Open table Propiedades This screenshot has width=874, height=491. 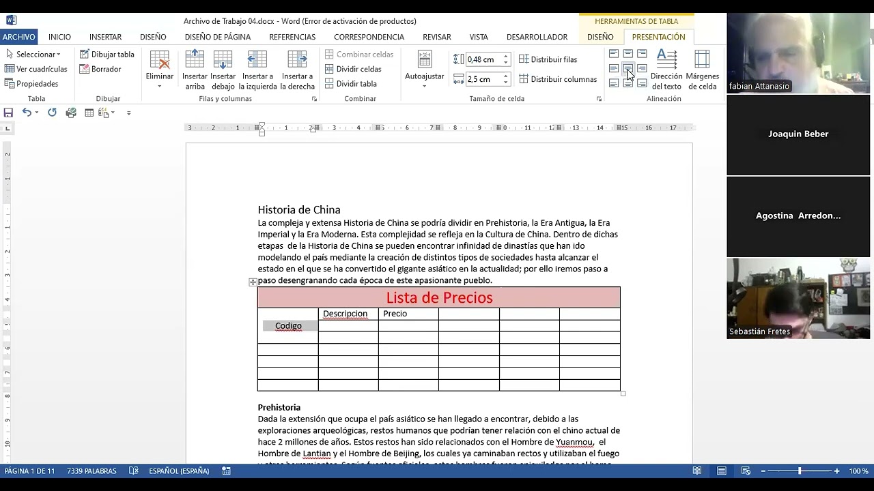point(31,84)
